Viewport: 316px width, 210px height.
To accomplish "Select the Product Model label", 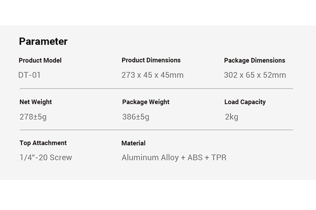I will coord(40,61).
